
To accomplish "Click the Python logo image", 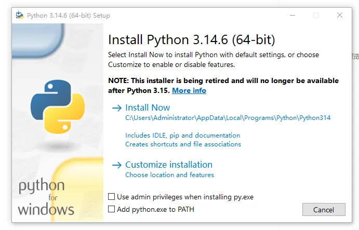I will (58, 106).
